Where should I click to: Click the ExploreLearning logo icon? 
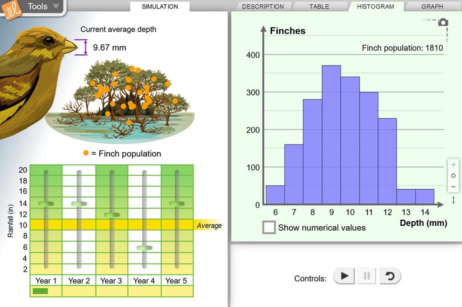pyautogui.click(x=12, y=9)
